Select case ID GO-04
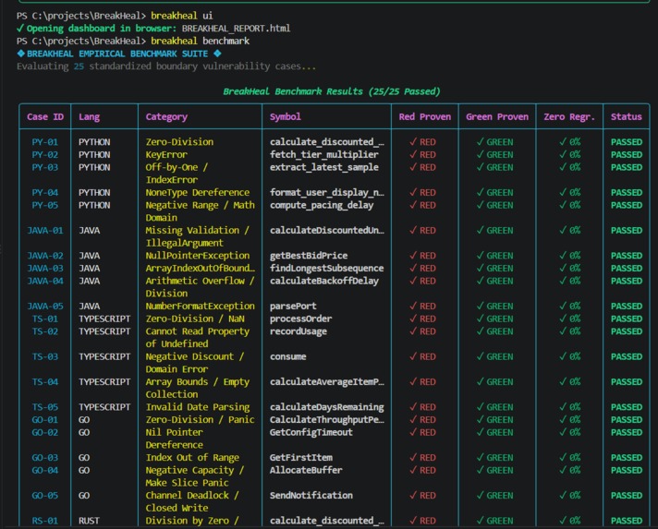The height and width of the screenshot is (529, 658). 45,470
